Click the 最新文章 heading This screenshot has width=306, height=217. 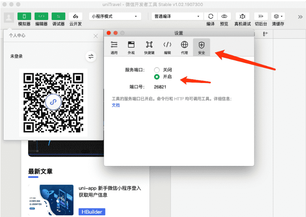point(41,171)
